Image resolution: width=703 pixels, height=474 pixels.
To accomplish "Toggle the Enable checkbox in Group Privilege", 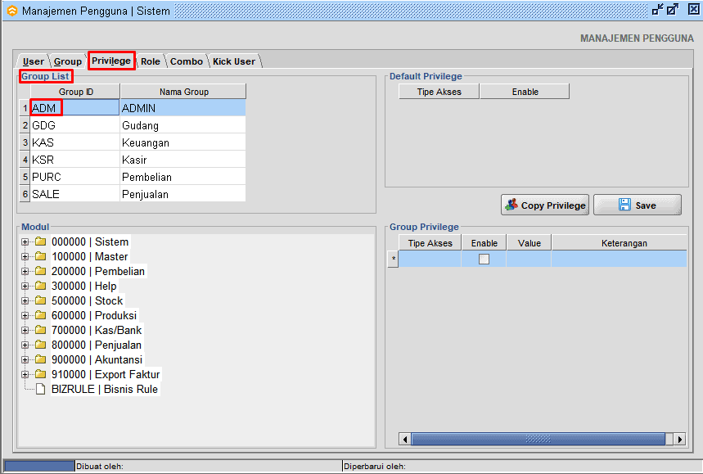I will pyautogui.click(x=484, y=260).
